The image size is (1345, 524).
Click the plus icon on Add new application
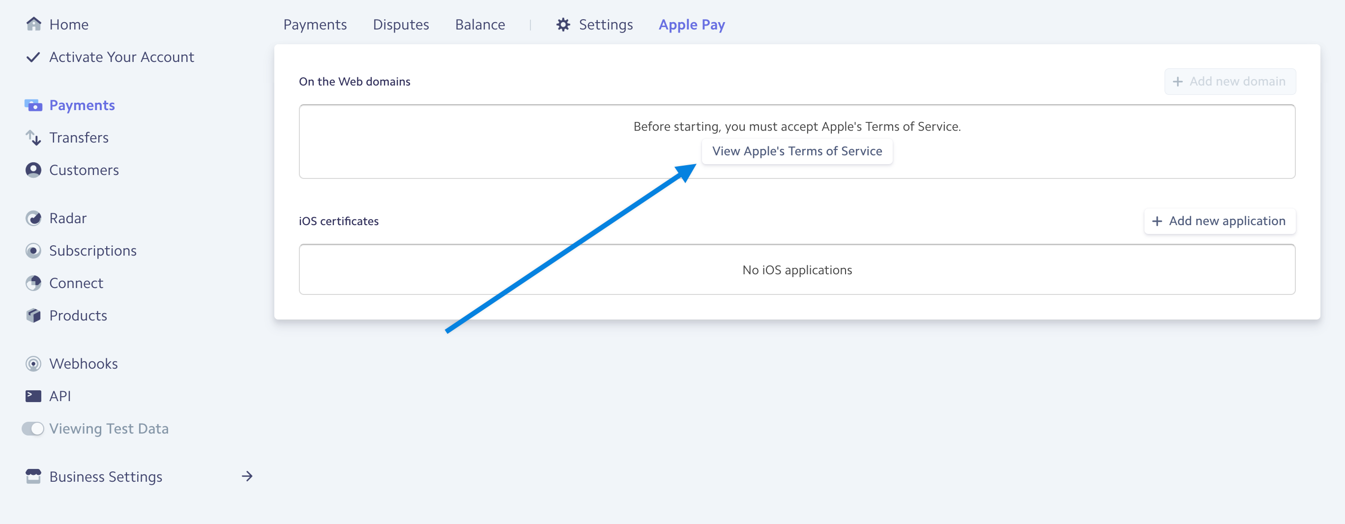[x=1157, y=221]
